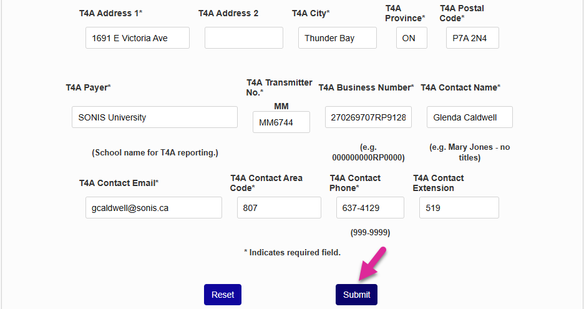
Task: Focus the empty T4A Address 2 field
Action: click(243, 38)
